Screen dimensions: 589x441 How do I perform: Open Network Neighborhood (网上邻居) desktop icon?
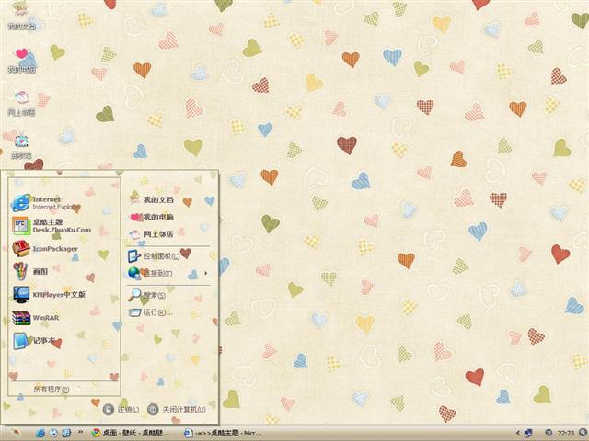[x=21, y=103]
